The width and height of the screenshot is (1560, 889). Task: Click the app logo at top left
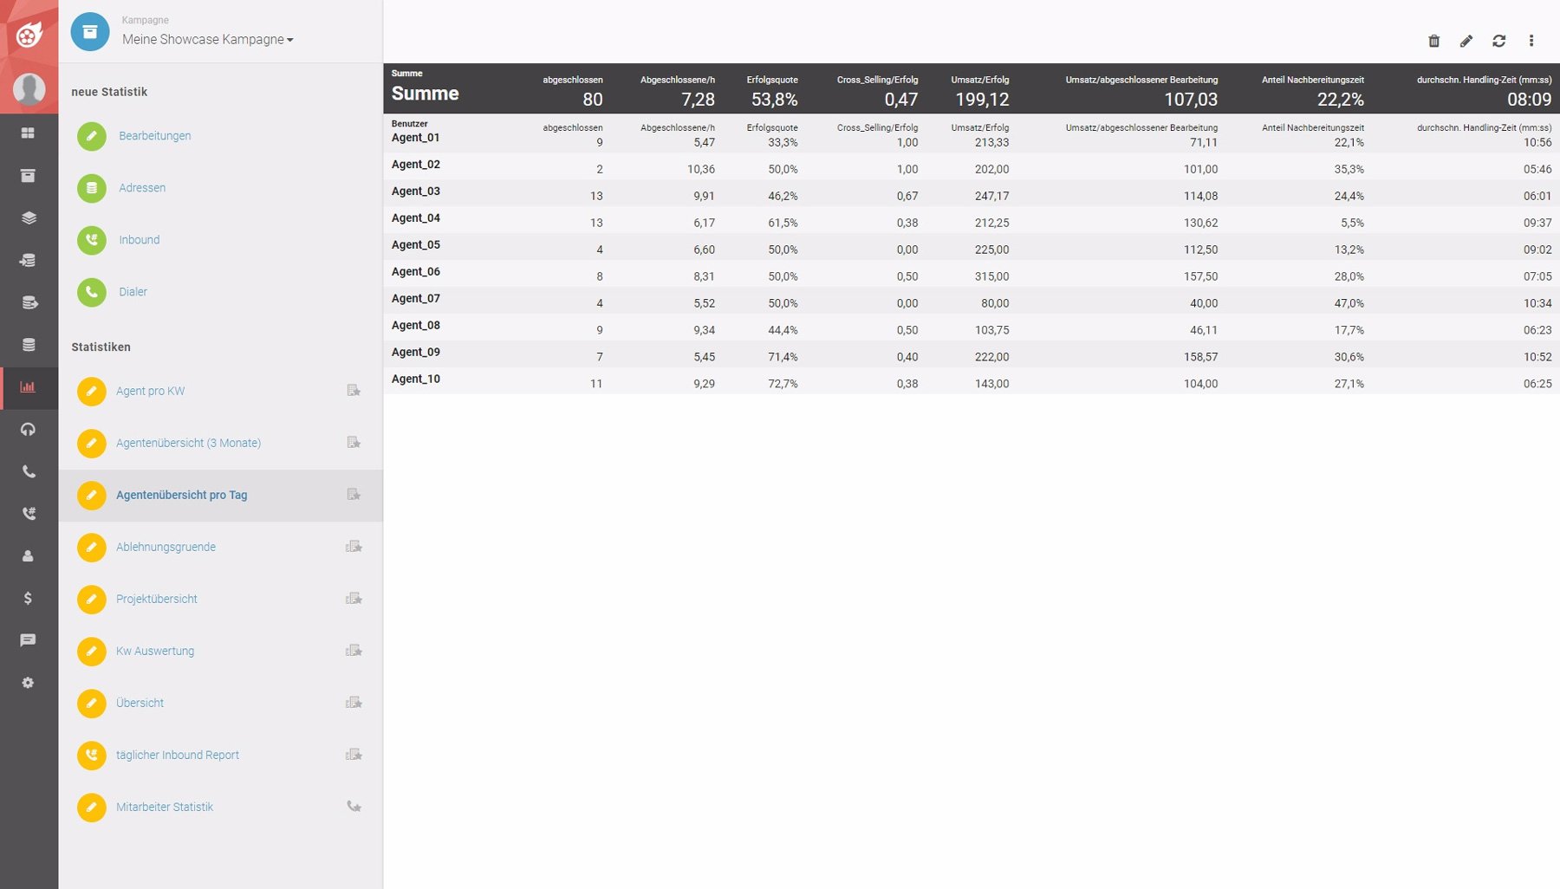pos(29,35)
